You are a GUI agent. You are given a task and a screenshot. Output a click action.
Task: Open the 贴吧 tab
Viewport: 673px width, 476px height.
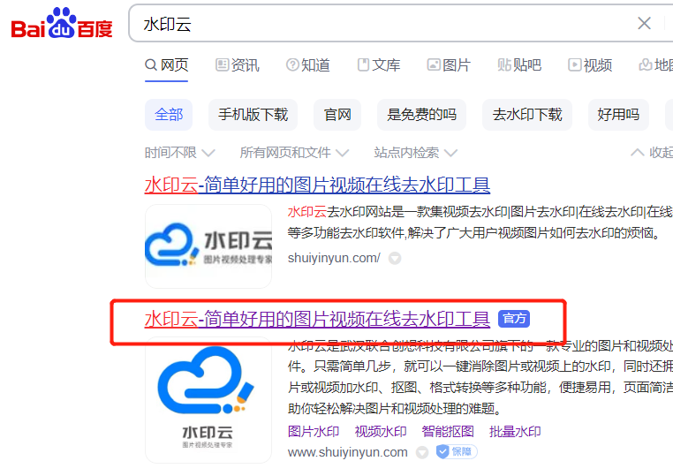pyautogui.click(x=519, y=65)
